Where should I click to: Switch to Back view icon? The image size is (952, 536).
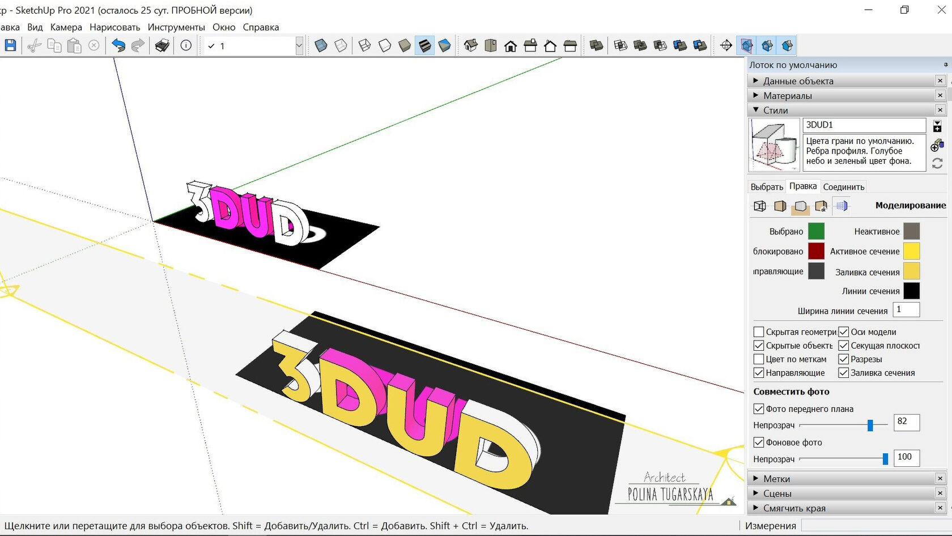coord(550,45)
